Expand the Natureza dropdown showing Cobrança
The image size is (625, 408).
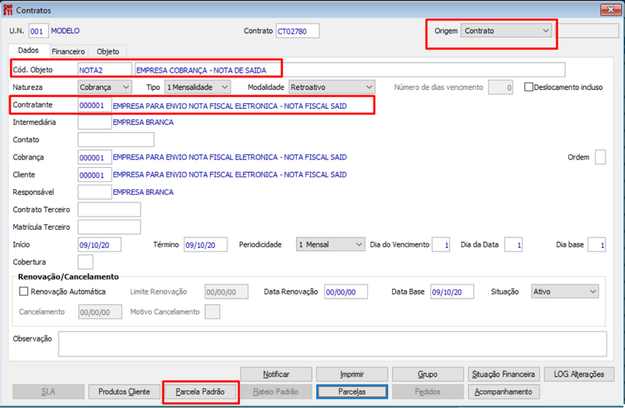click(x=105, y=87)
